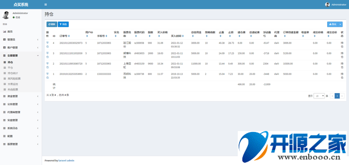349x165 pixels.
Task: Select 持仓统计 submenu item
Action: (x=21, y=73)
